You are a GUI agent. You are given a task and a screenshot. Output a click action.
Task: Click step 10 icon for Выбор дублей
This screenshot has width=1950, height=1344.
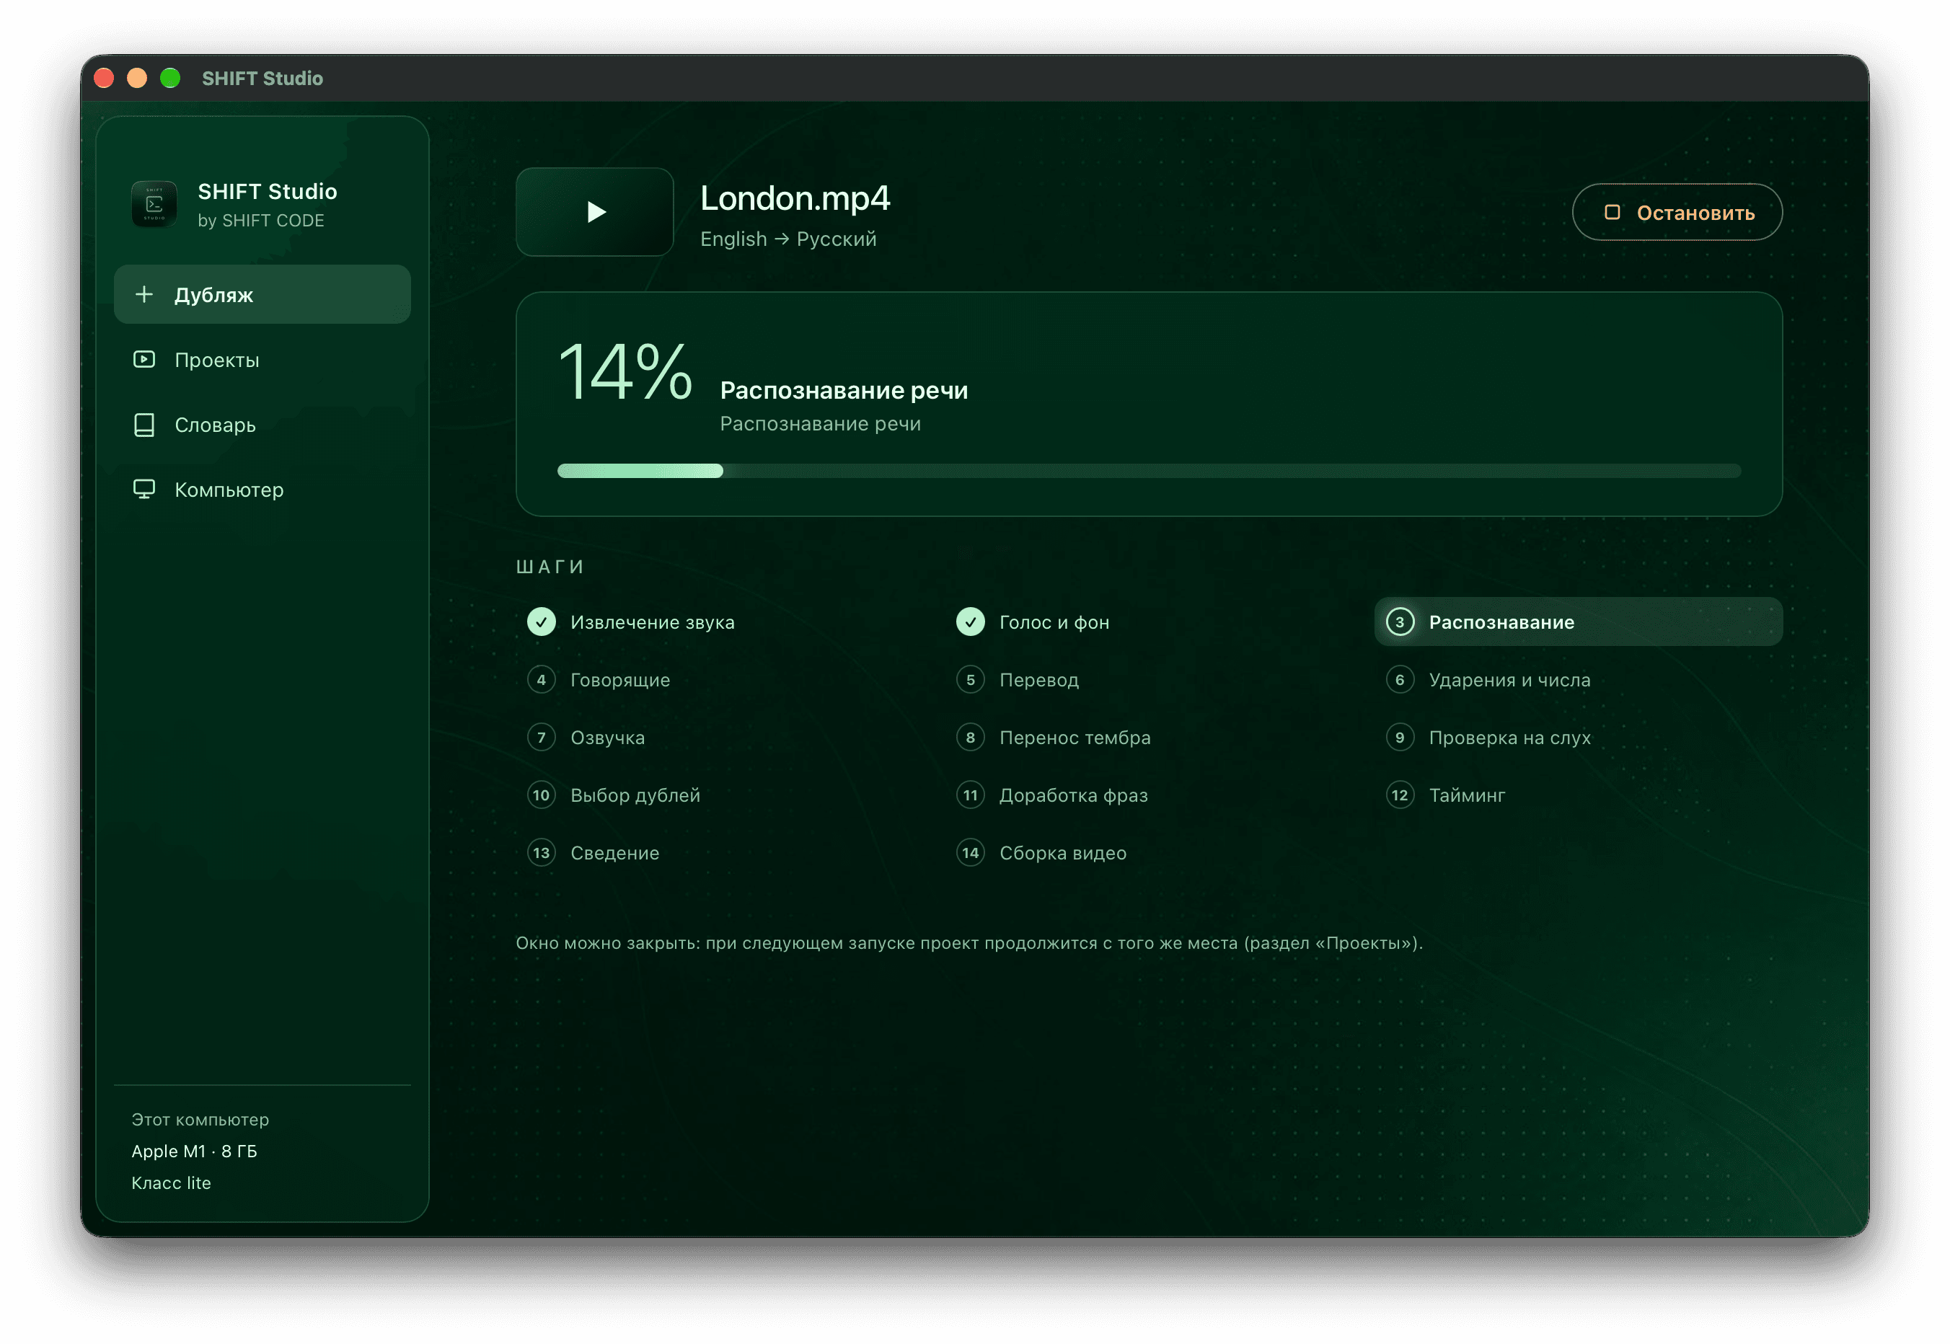(542, 795)
